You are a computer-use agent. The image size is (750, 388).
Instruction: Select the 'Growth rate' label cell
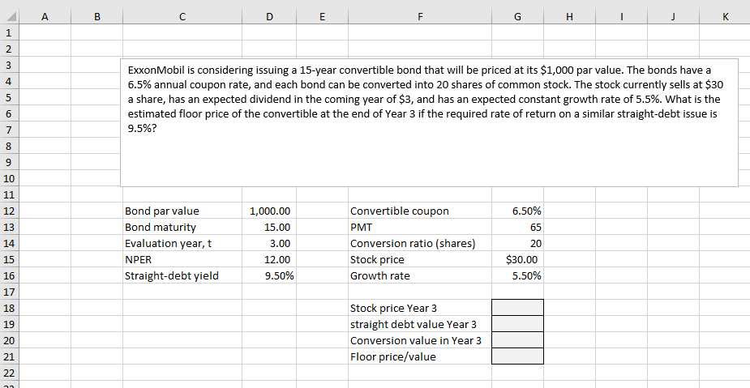click(420, 275)
